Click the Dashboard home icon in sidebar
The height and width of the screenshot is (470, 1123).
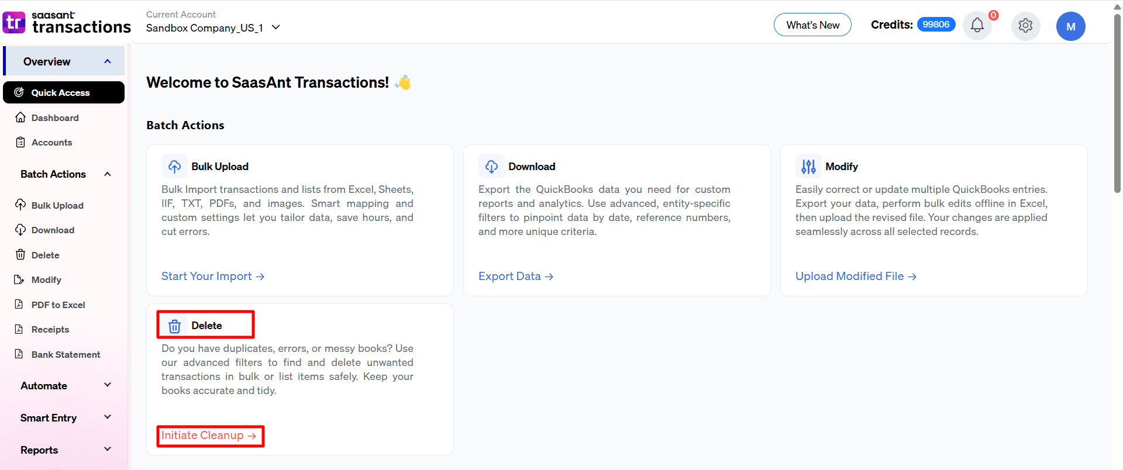20,117
